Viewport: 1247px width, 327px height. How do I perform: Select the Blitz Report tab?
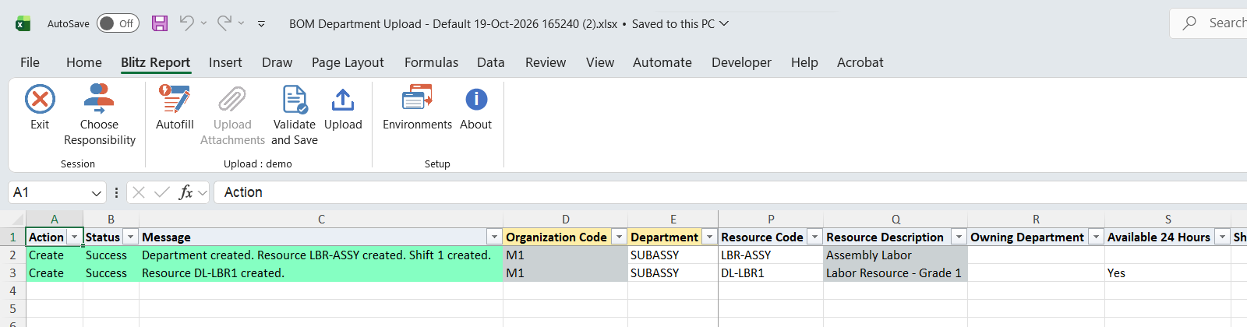[x=155, y=62]
